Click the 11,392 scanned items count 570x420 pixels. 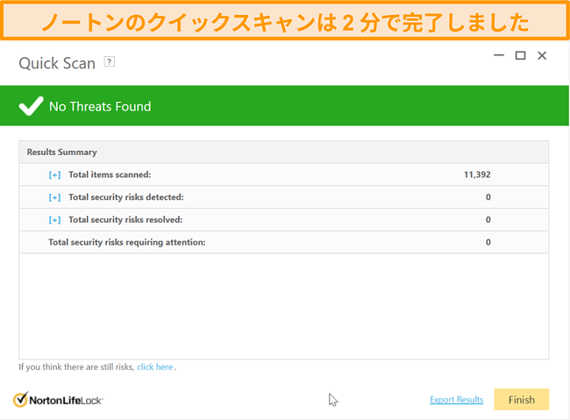coord(476,174)
